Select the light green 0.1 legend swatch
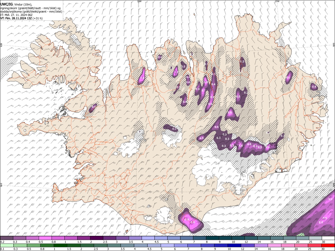Image resolution: width=335 pixels, height=251 pixels. coord(7,245)
